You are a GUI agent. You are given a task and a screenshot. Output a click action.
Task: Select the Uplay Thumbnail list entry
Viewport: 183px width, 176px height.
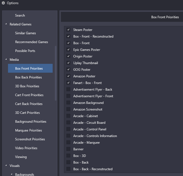85,63
